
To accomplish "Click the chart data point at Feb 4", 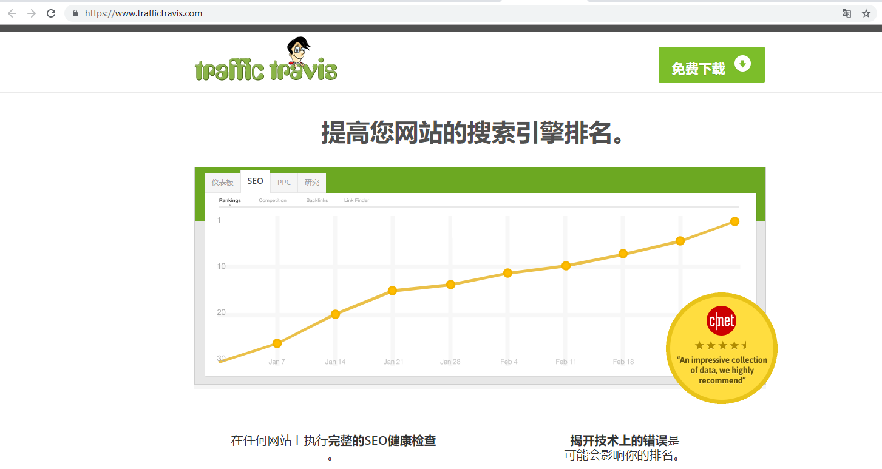I will [x=508, y=273].
